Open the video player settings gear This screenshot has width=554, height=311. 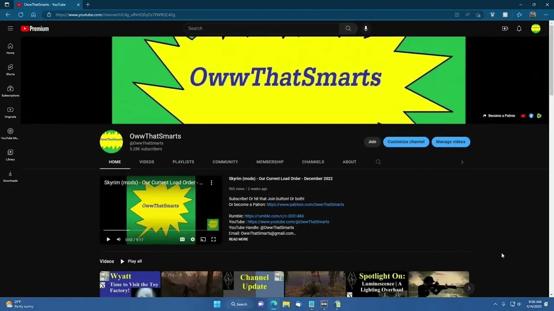click(193, 239)
